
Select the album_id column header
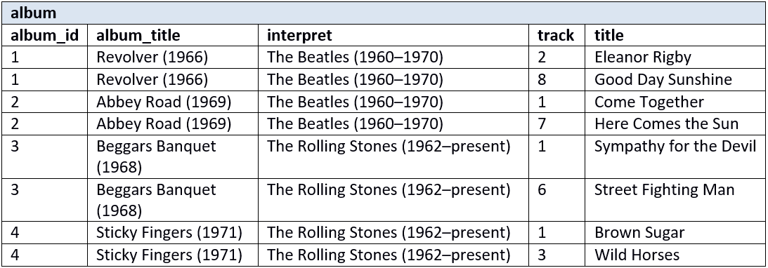45,34
